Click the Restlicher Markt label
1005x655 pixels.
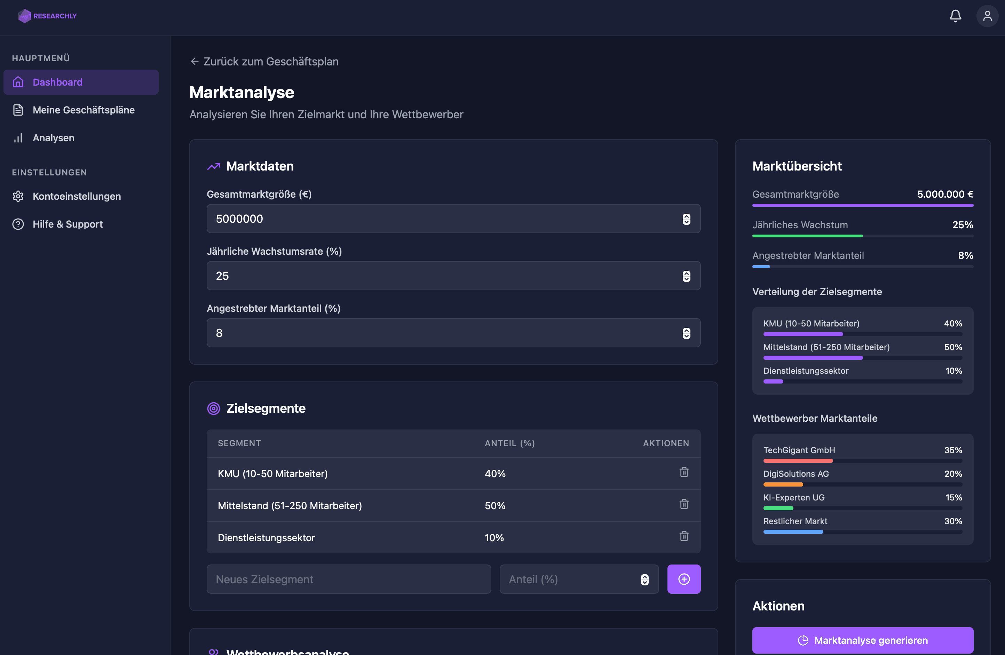tap(795, 521)
